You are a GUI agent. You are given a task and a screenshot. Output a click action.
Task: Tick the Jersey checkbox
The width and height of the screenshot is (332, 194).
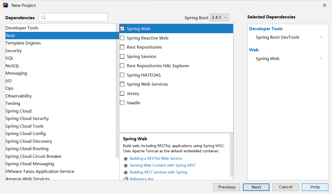click(122, 94)
